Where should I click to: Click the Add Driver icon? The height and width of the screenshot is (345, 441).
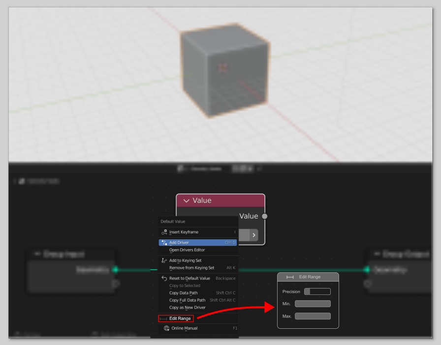point(164,242)
